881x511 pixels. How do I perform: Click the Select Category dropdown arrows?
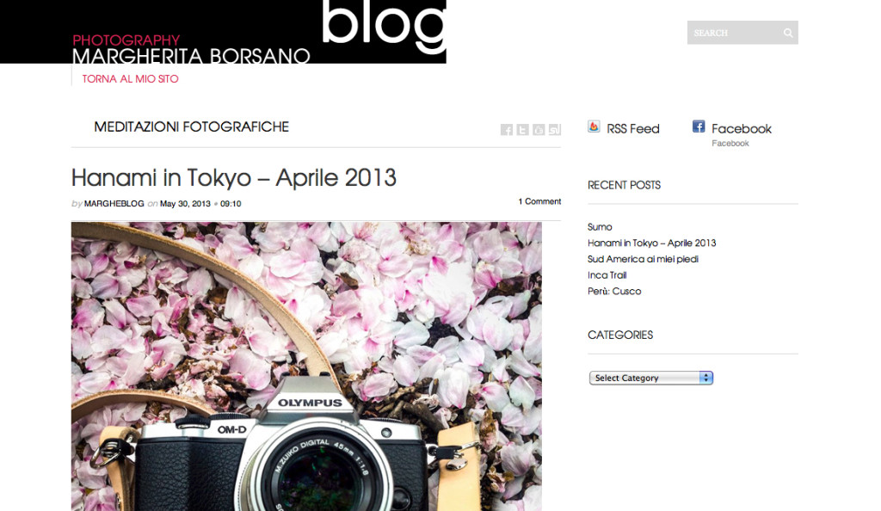[705, 378]
